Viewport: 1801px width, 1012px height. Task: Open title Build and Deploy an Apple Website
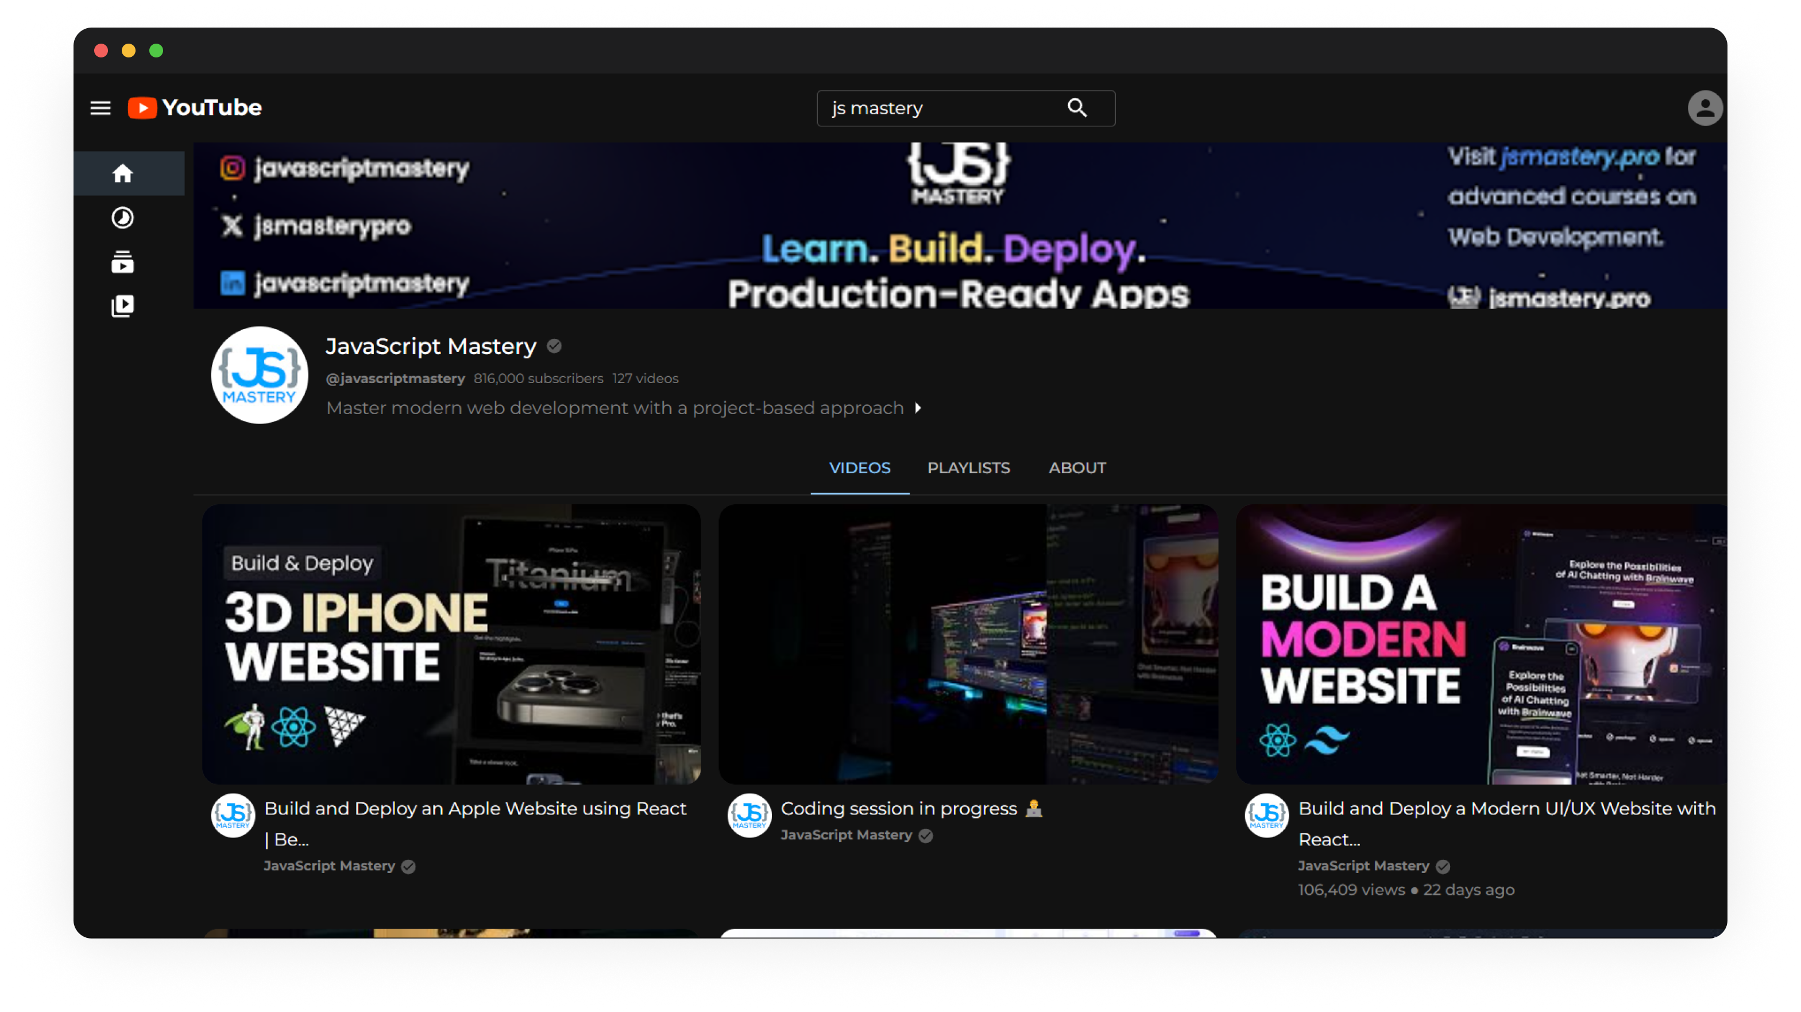[x=475, y=823]
